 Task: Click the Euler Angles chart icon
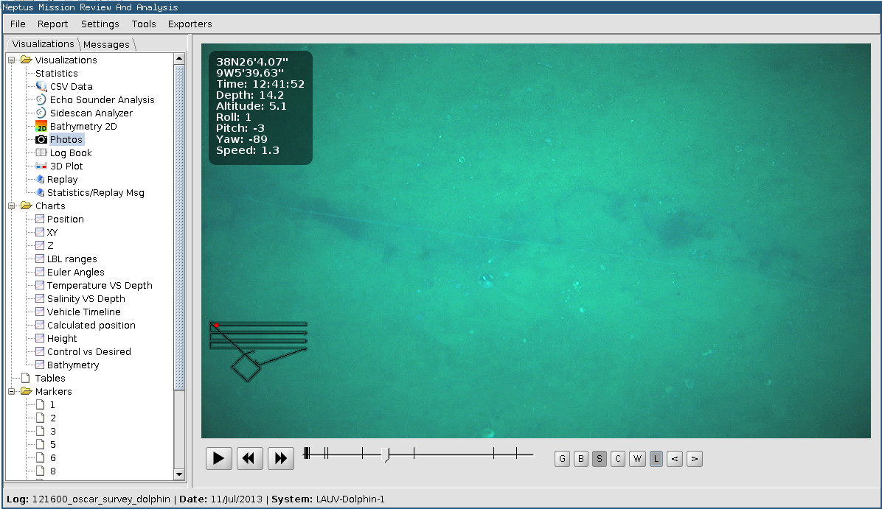pos(40,272)
